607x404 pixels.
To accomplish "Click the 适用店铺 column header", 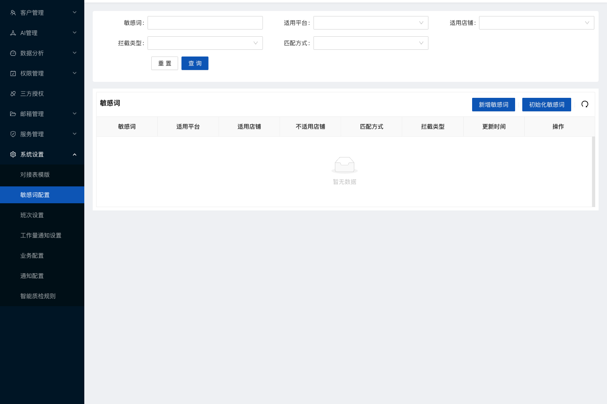I will coord(249,127).
